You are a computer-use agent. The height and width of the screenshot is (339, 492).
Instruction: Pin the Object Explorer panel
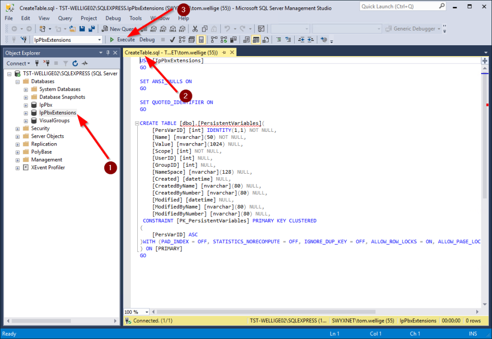(x=108, y=53)
